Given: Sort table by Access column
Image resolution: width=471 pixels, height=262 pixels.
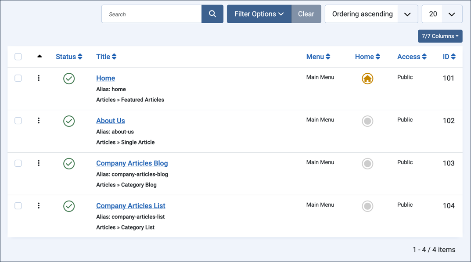Looking at the screenshot, I should 412,57.
